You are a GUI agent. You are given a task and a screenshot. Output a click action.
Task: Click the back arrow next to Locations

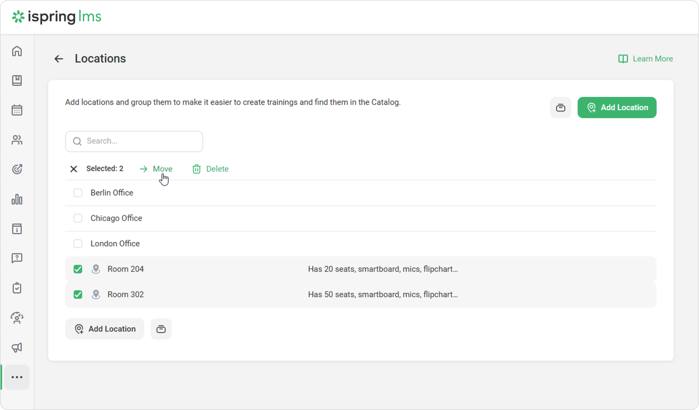pyautogui.click(x=59, y=59)
